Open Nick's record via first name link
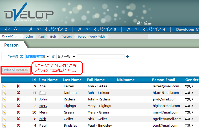The height and width of the screenshot is (130, 199). pyautogui.click(x=43, y=119)
